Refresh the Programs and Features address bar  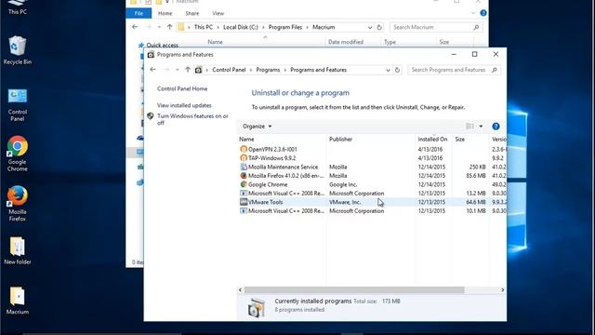pos(397,70)
